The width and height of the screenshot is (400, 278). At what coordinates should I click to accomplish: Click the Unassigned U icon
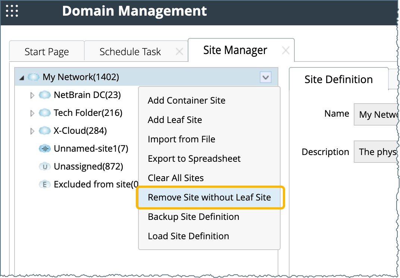(44, 167)
